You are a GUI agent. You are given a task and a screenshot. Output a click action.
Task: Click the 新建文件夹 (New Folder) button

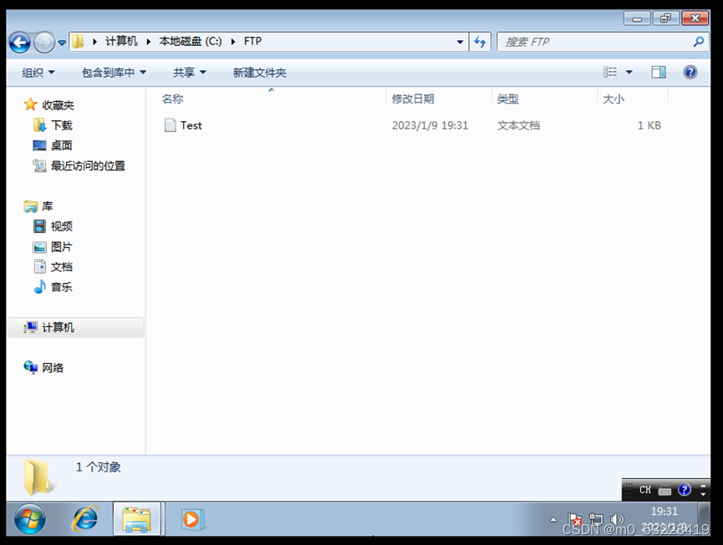(260, 72)
